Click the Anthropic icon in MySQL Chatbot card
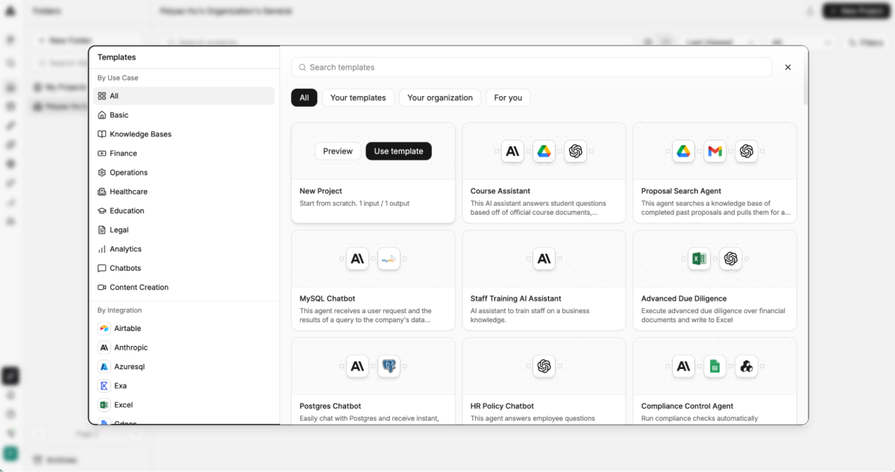895x472 pixels. [357, 259]
